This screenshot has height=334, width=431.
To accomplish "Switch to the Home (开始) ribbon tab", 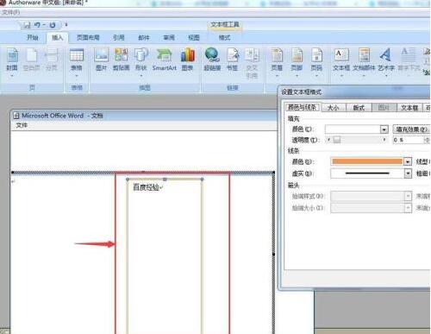I will coord(33,37).
